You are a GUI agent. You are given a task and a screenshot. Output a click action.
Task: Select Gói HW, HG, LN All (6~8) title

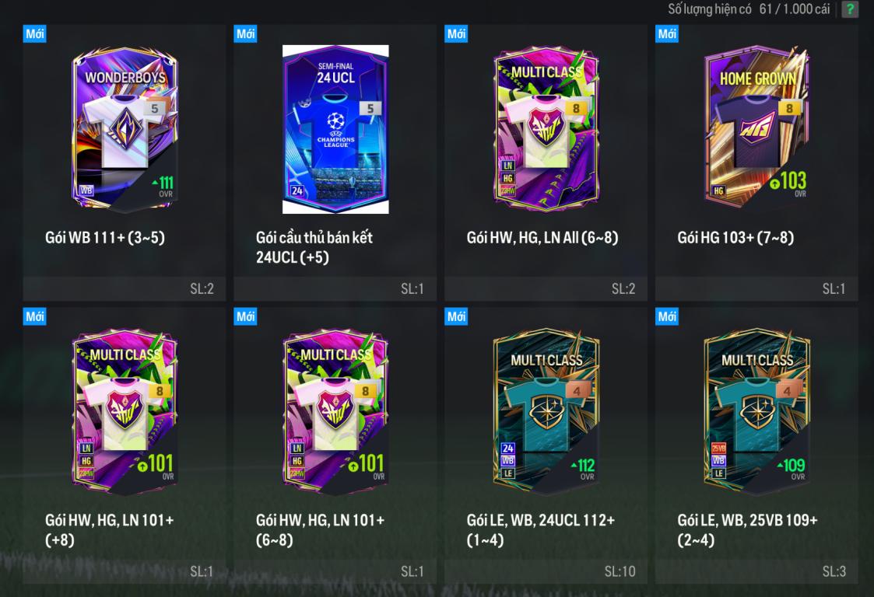point(542,238)
